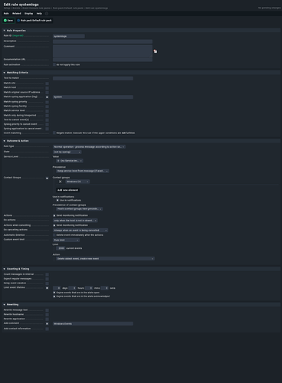Open the Related menu
This screenshot has width=282, height=383.
tap(17, 14)
